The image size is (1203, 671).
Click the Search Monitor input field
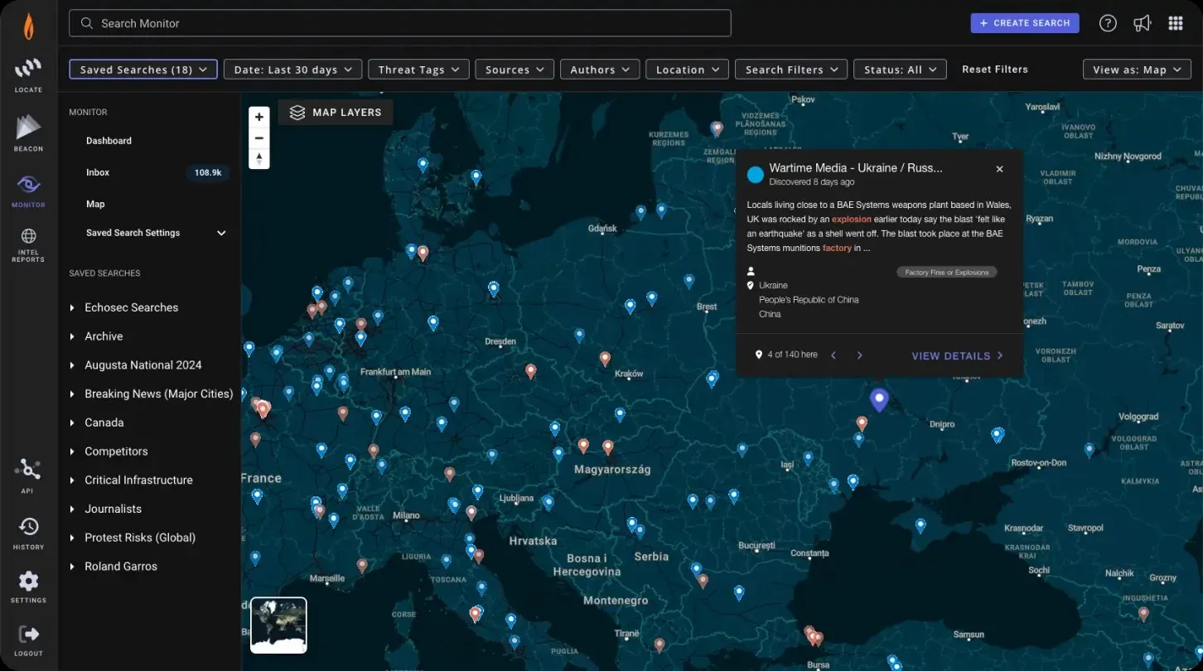[x=399, y=23]
